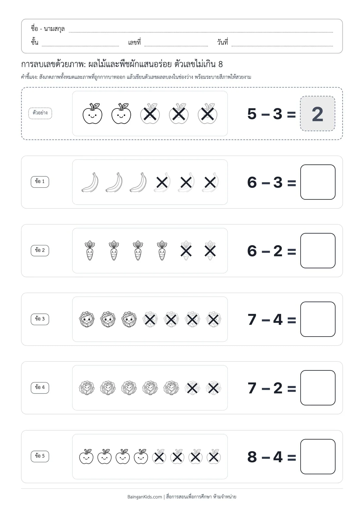Click the last crossed-out apple in question 5
This screenshot has width=364, height=516.
coord(214,456)
